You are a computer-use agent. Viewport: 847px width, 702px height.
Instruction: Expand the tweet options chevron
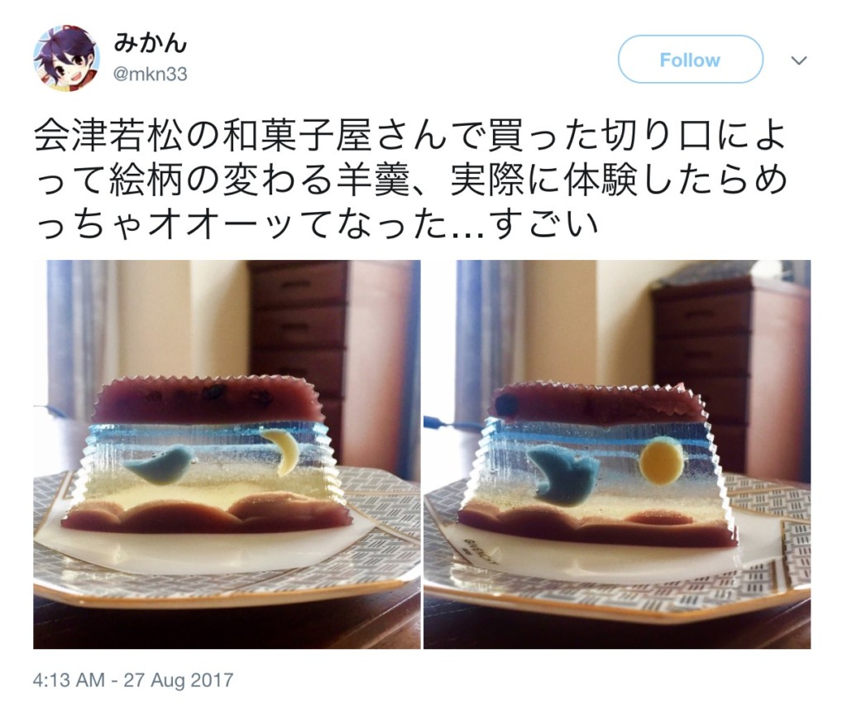click(x=798, y=60)
